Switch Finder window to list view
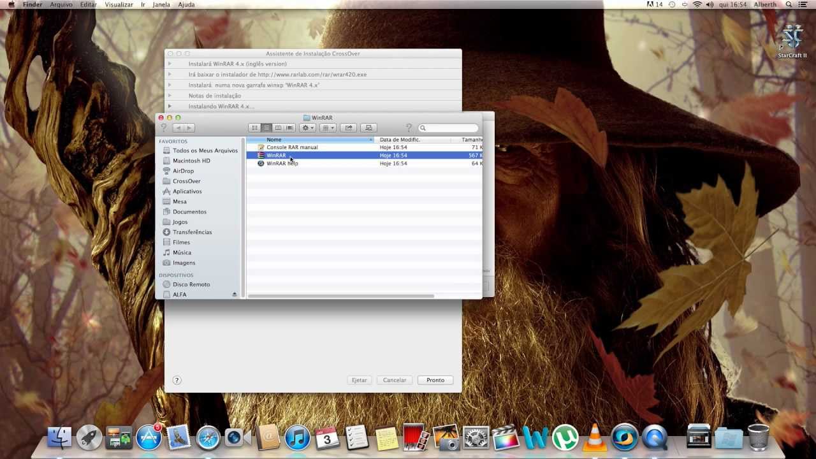816x459 pixels. click(x=266, y=128)
